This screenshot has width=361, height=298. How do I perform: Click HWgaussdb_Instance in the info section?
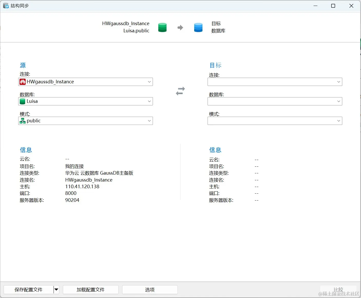coord(89,180)
